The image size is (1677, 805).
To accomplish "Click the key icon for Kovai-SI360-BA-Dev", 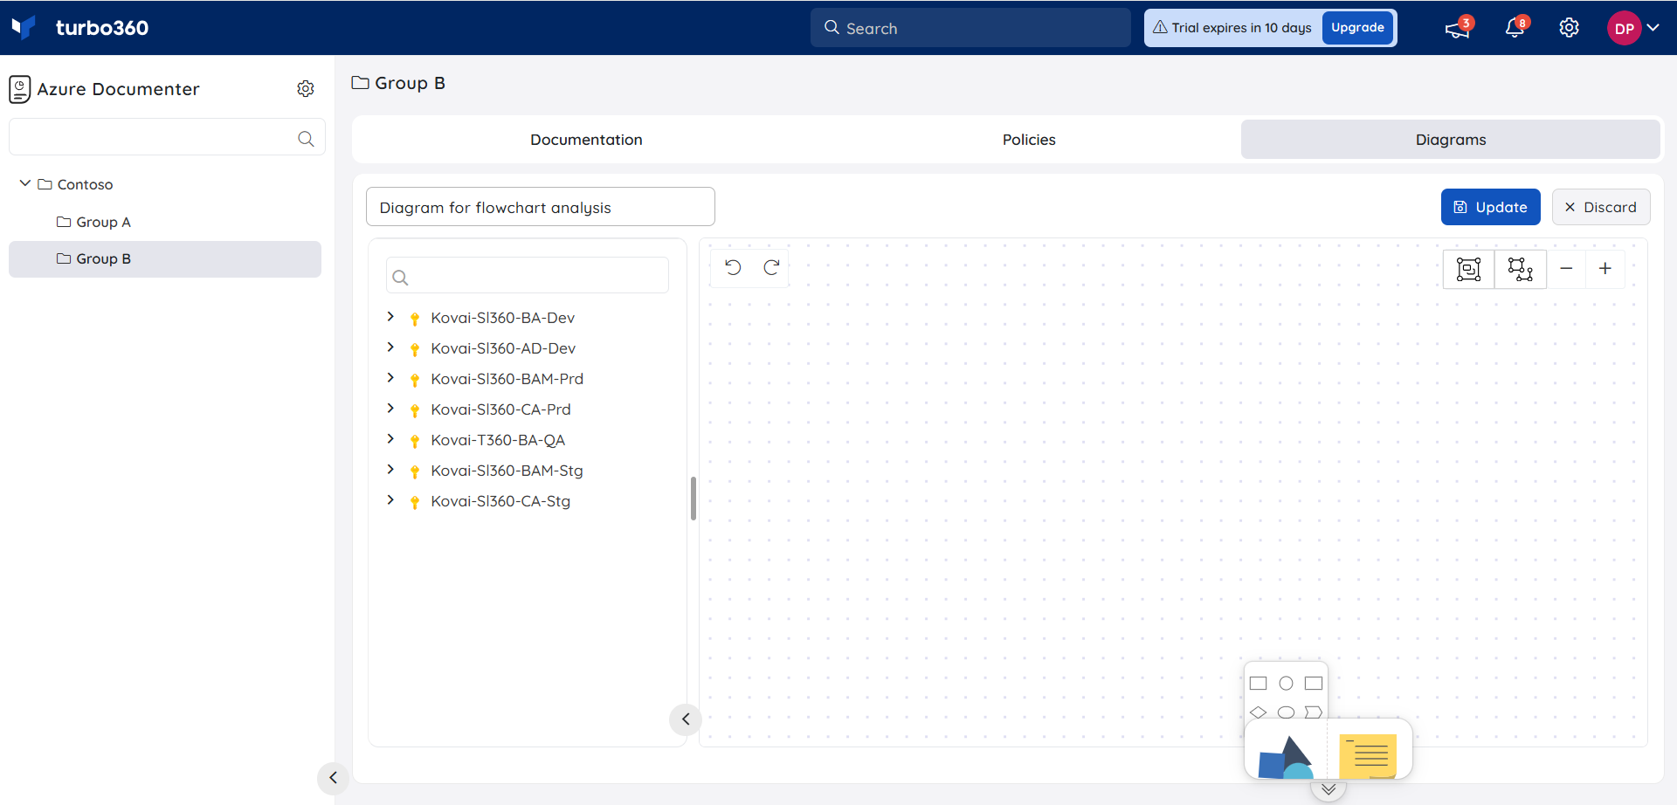I will pos(415,319).
